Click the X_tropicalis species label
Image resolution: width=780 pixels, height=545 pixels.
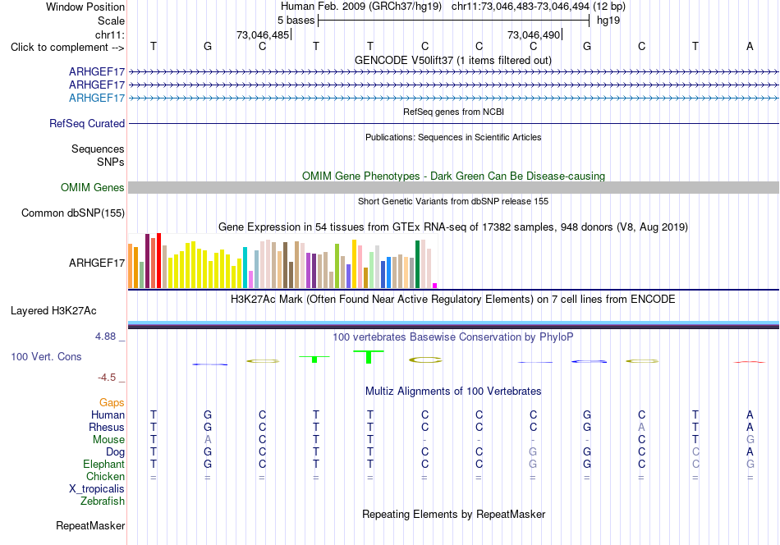pos(97,489)
